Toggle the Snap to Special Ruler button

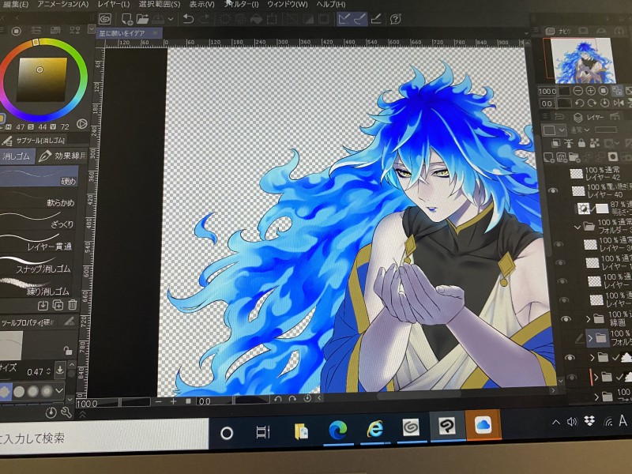coord(360,19)
